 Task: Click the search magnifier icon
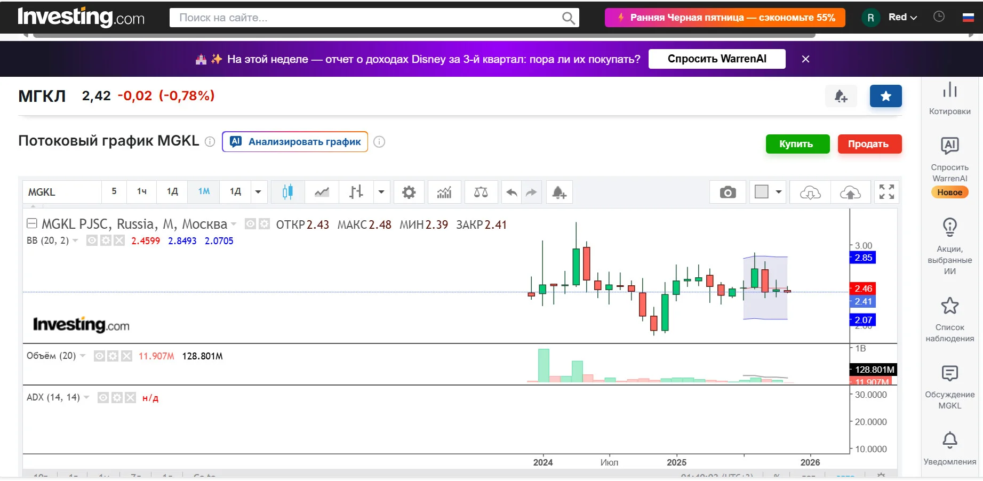569,18
